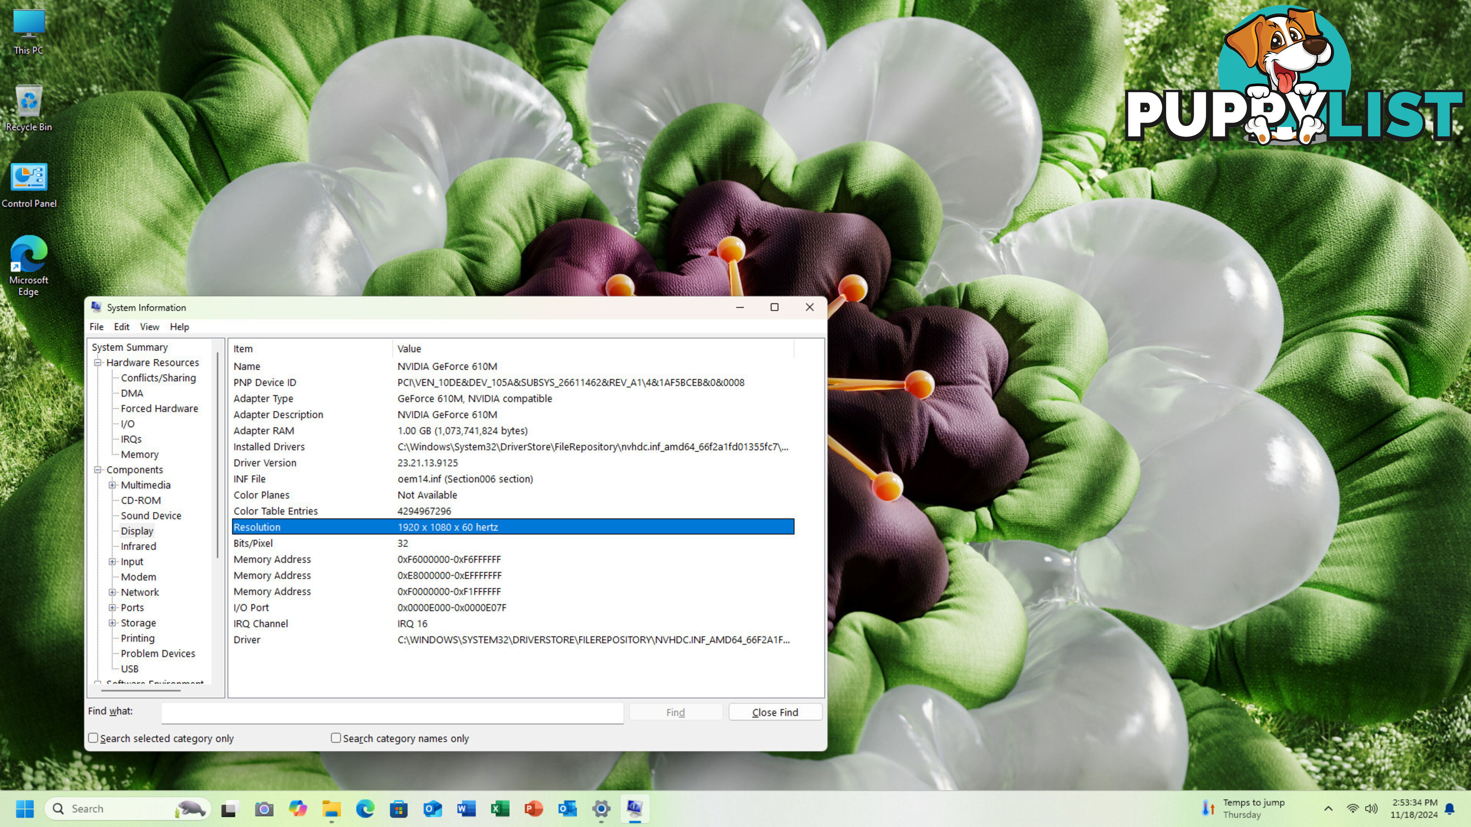The height and width of the screenshot is (827, 1471).
Task: Open the Help menu
Action: pyautogui.click(x=179, y=327)
